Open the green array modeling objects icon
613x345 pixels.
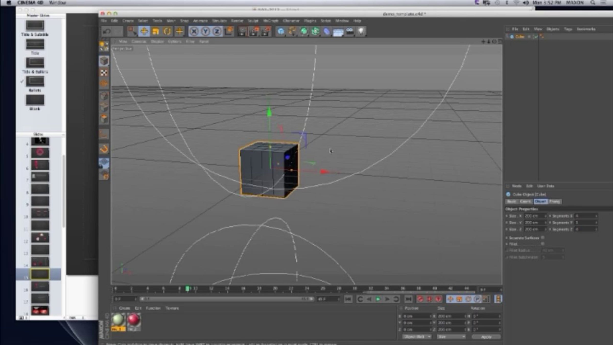(315, 31)
